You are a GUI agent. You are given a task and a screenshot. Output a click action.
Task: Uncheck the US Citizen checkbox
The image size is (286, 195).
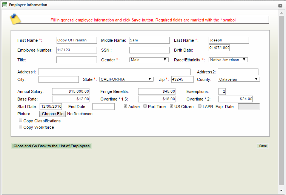click(172, 107)
